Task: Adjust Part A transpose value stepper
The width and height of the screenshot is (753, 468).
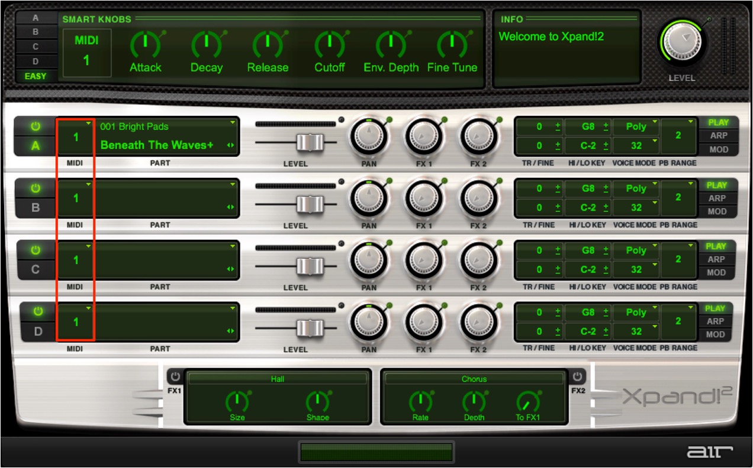Action: (557, 126)
